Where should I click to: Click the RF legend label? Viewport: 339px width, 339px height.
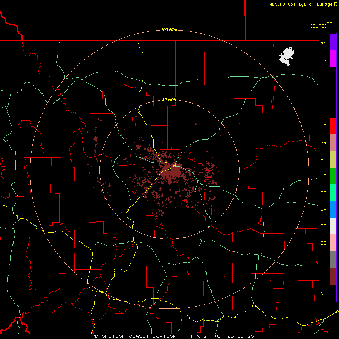pos(323,42)
